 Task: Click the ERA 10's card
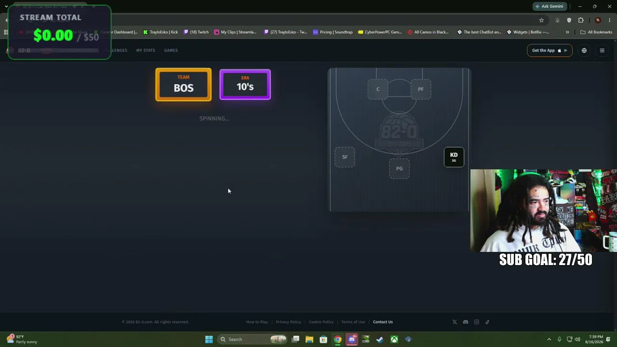(x=245, y=85)
